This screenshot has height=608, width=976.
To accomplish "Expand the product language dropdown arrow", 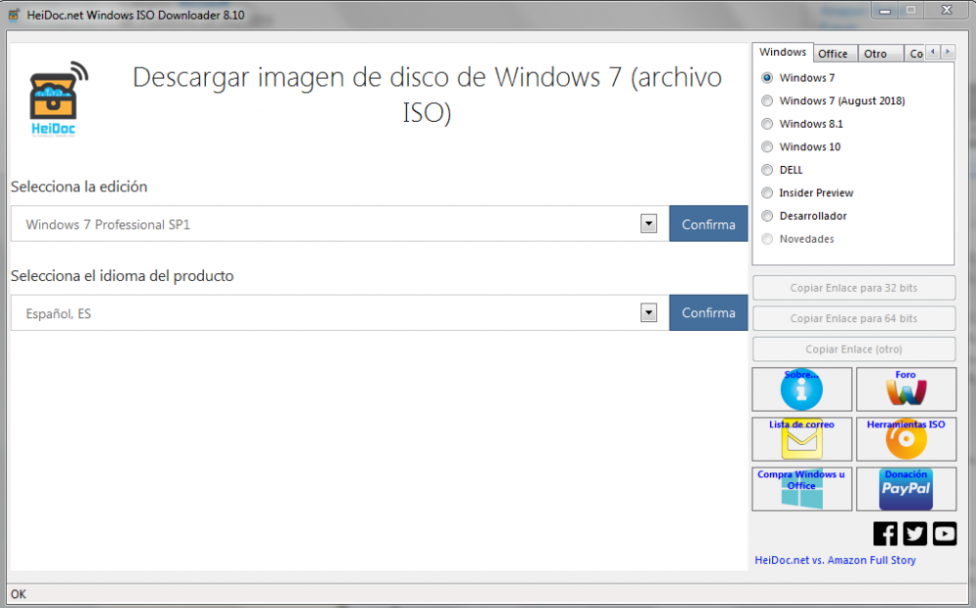I will click(x=648, y=313).
